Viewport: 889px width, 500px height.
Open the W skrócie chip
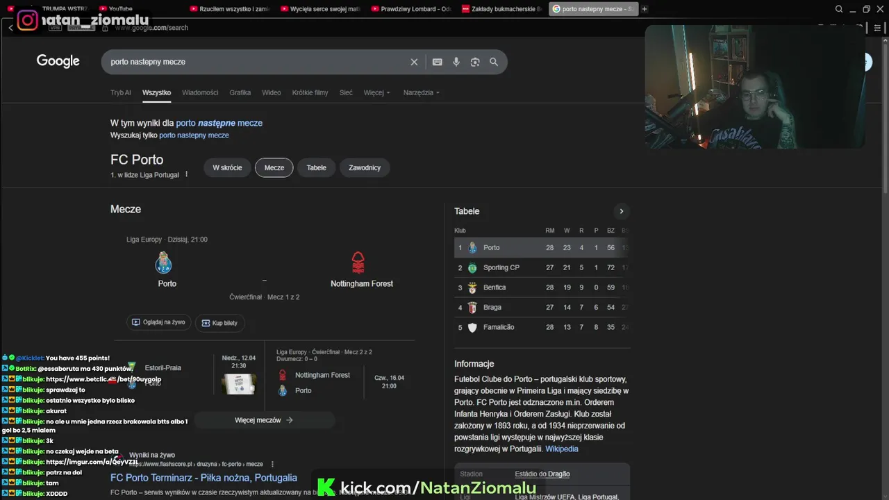[x=227, y=167]
